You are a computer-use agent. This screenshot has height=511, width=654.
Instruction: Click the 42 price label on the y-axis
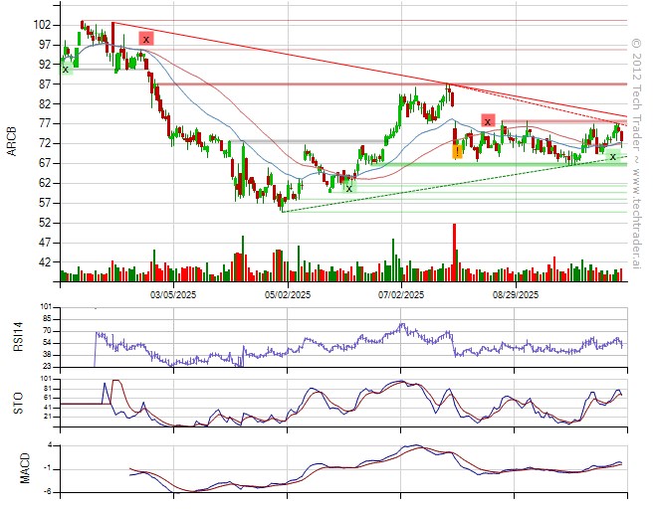pyautogui.click(x=45, y=262)
